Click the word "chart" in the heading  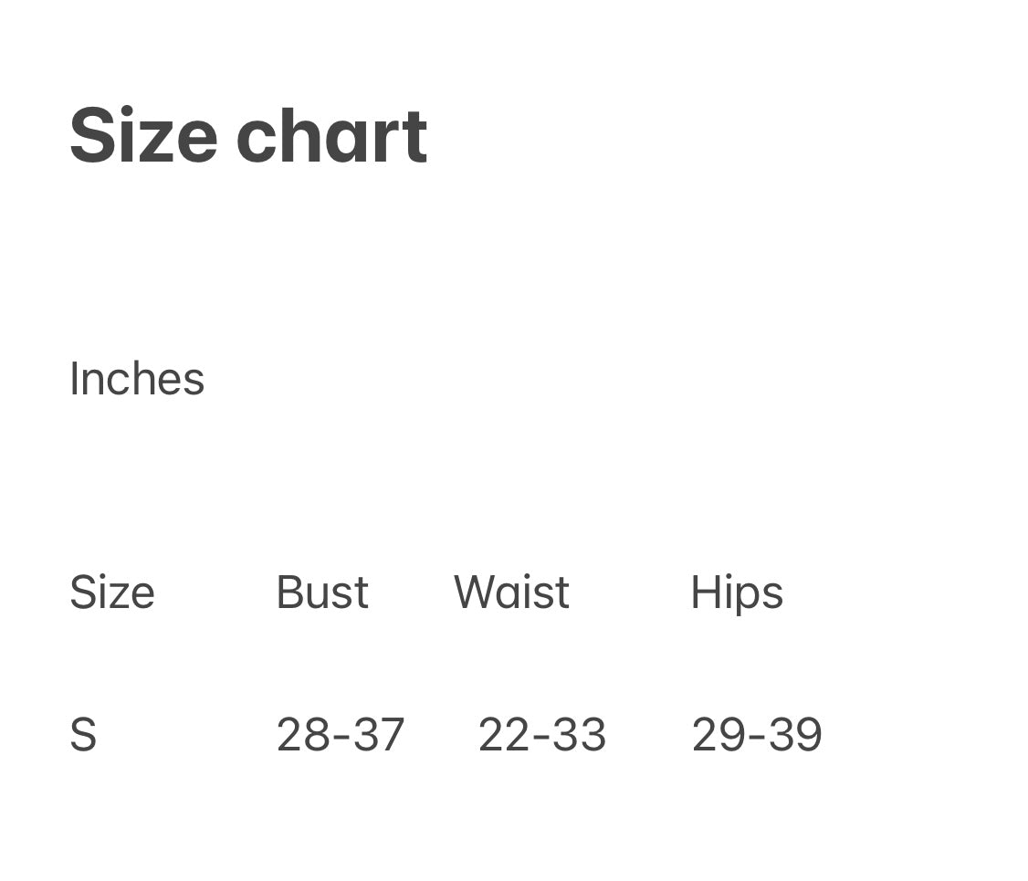click(331, 136)
